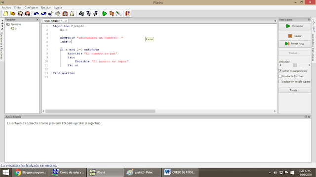Viewport: 316px width, 177px height.
Task: Enable Explicar en detalle c/paso checkbox
Action: (x=280, y=82)
